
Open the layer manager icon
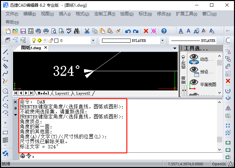[x=8, y=40]
